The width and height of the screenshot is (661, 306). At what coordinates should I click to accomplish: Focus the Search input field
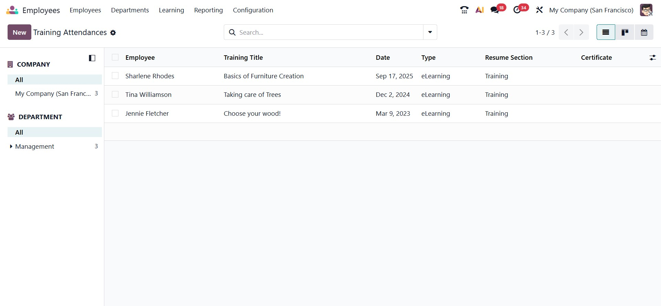coord(327,32)
